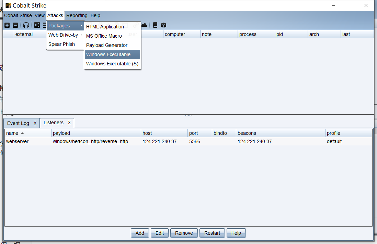Switch to pivot graph view icon
Image resolution: width=377 pixels, height=244 pixels.
pyautogui.click(x=37, y=25)
